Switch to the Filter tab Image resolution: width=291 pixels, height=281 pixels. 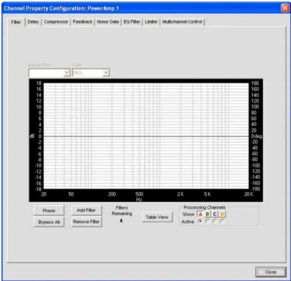point(16,22)
